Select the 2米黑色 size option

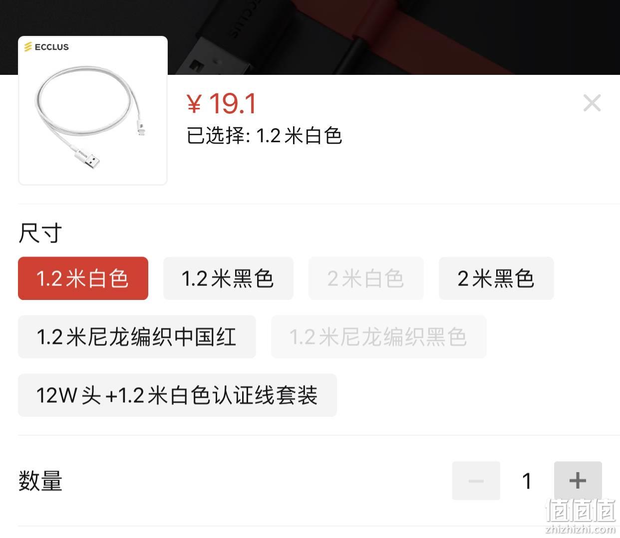click(496, 278)
